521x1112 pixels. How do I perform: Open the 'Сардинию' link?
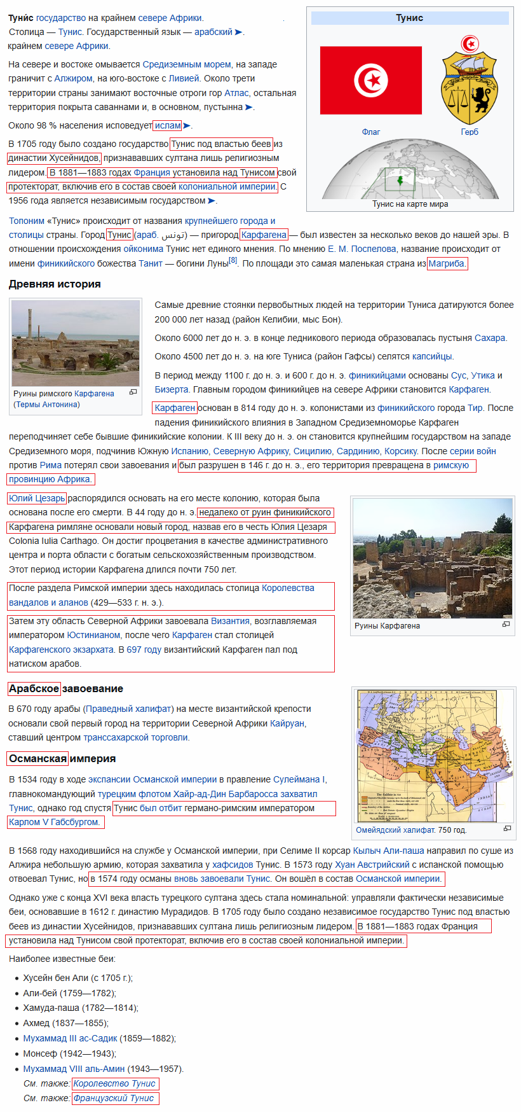(x=358, y=451)
